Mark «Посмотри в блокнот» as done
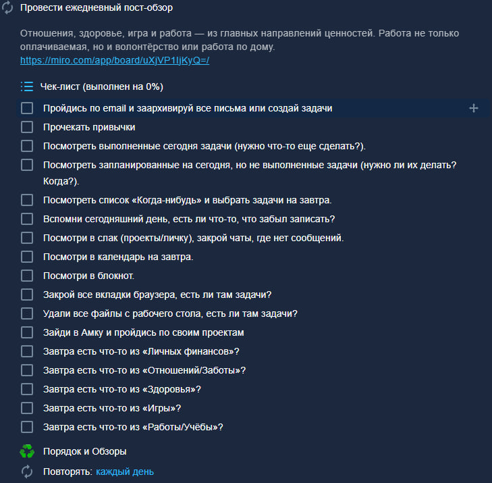The width and height of the screenshot is (492, 483). tap(27, 276)
